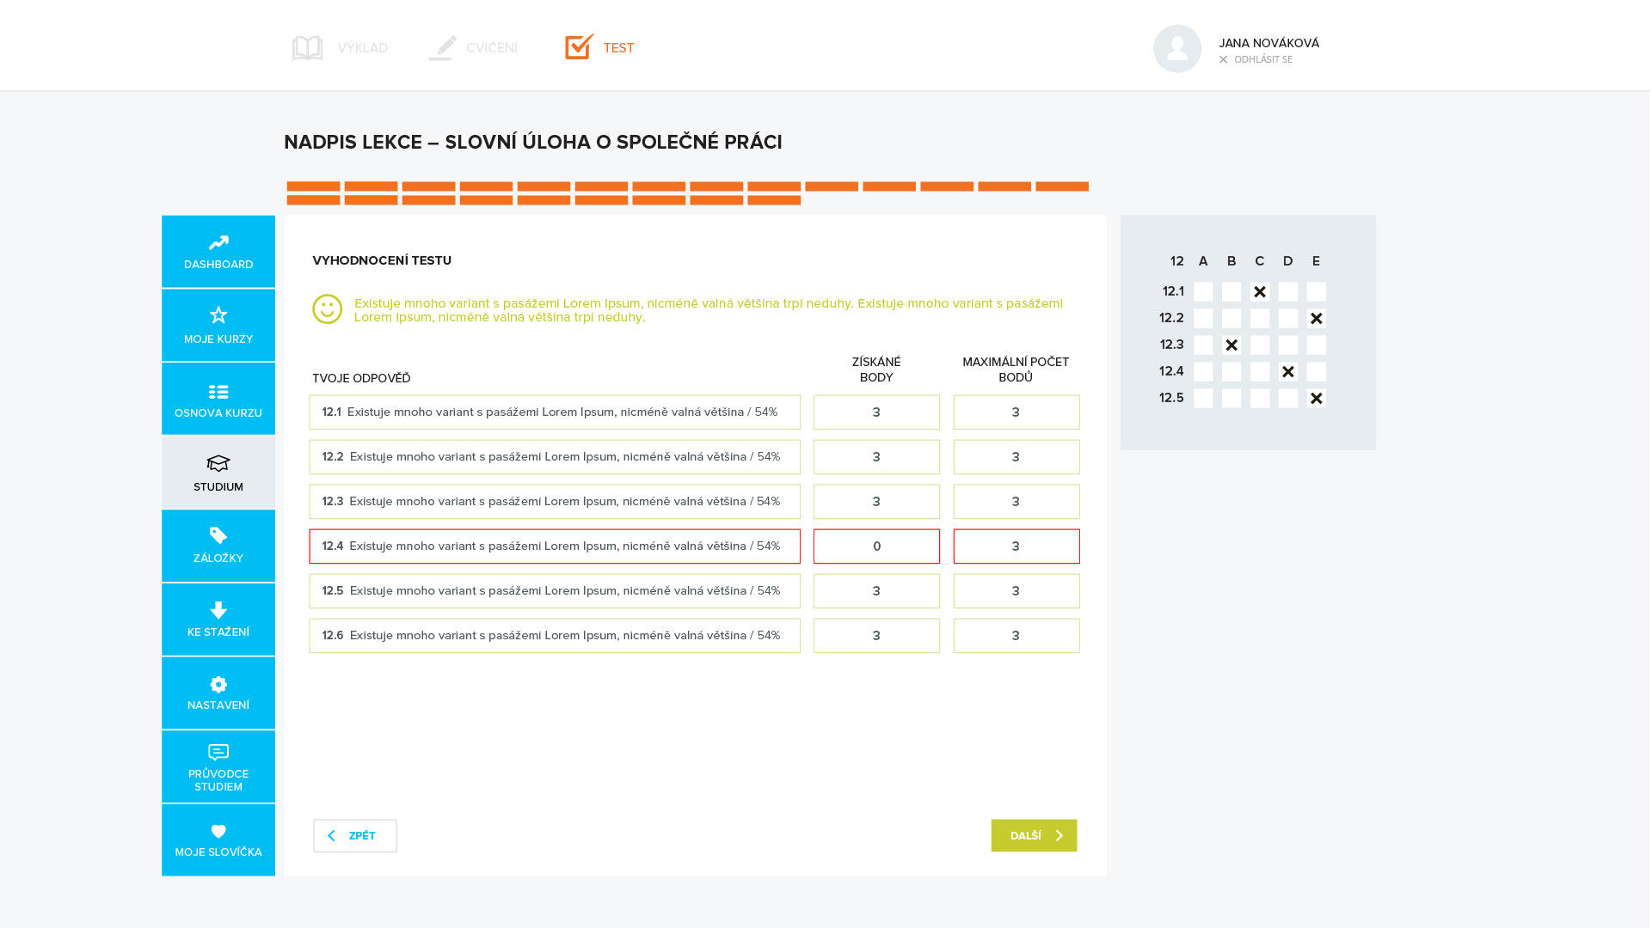This screenshot has height=928, width=1652.
Task: Click the Vyhodnocení testu heading
Action: click(382, 260)
